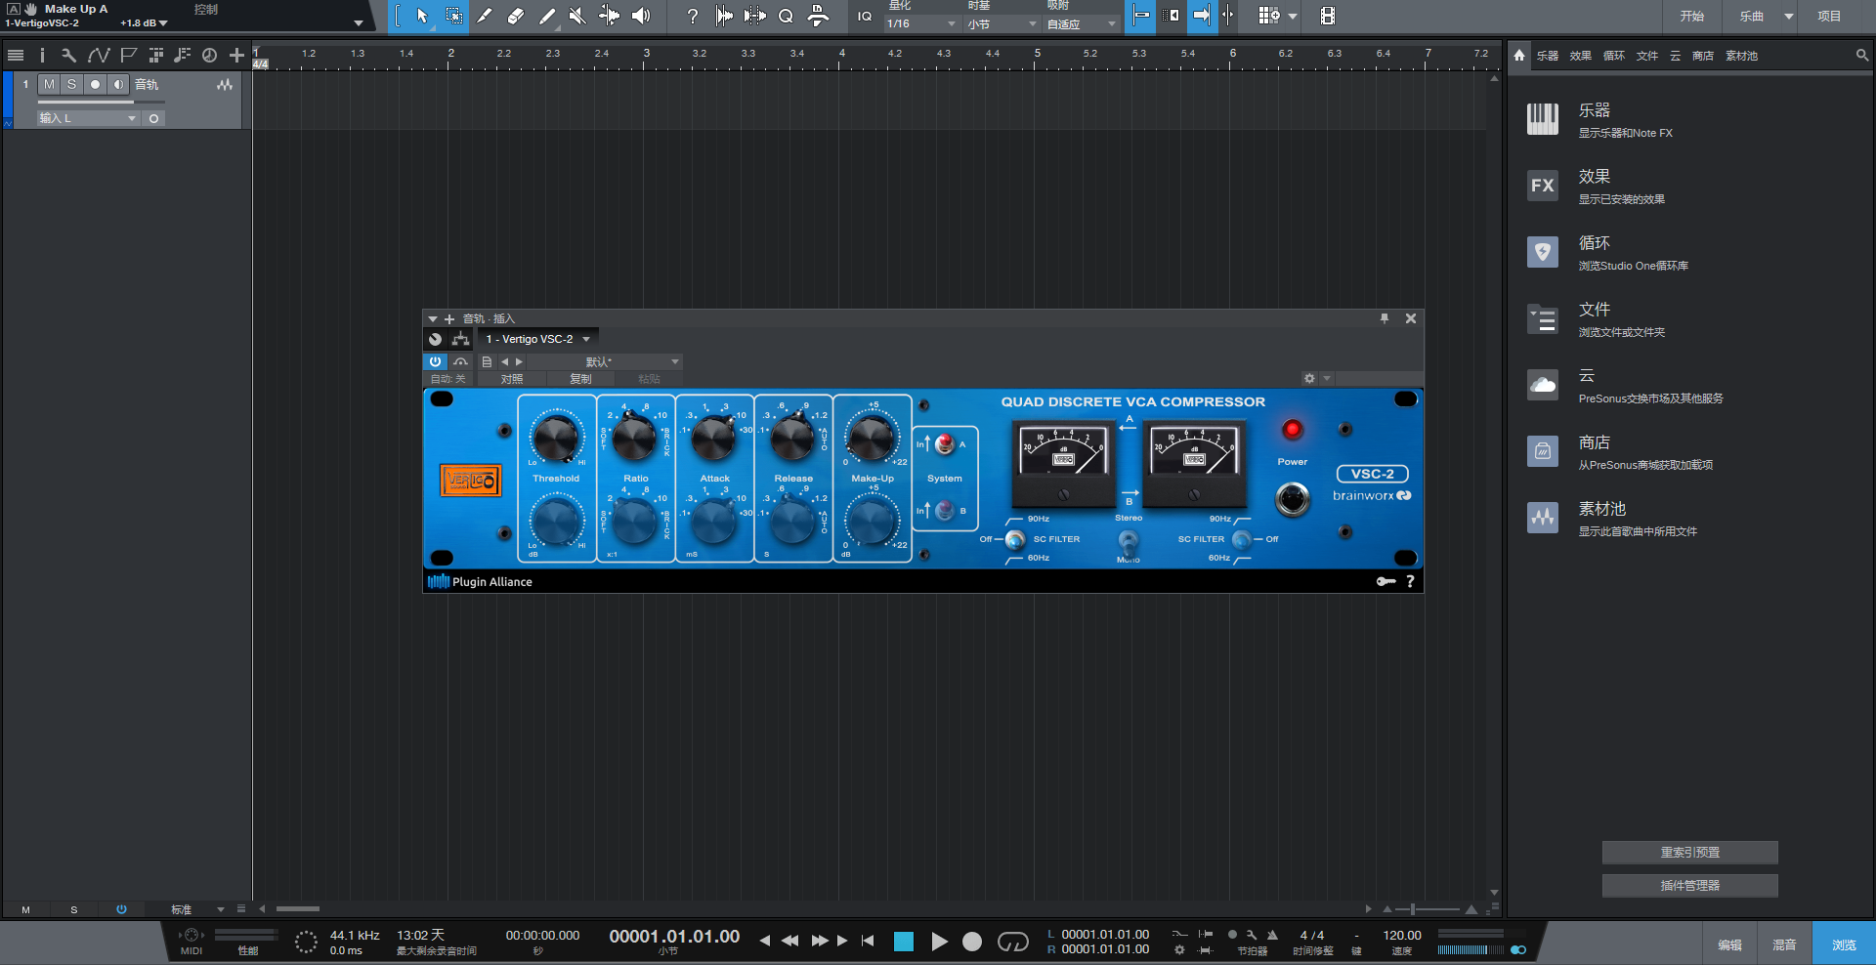Open the 编辑 edit view
This screenshot has height=965, width=1876.
pyautogui.click(x=1729, y=944)
